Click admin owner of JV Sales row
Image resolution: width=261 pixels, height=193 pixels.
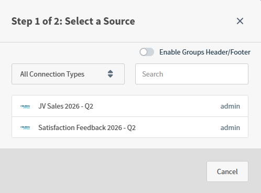(x=230, y=106)
